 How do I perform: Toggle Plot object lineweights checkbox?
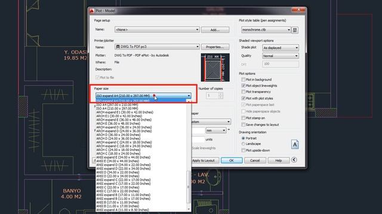tap(243, 86)
